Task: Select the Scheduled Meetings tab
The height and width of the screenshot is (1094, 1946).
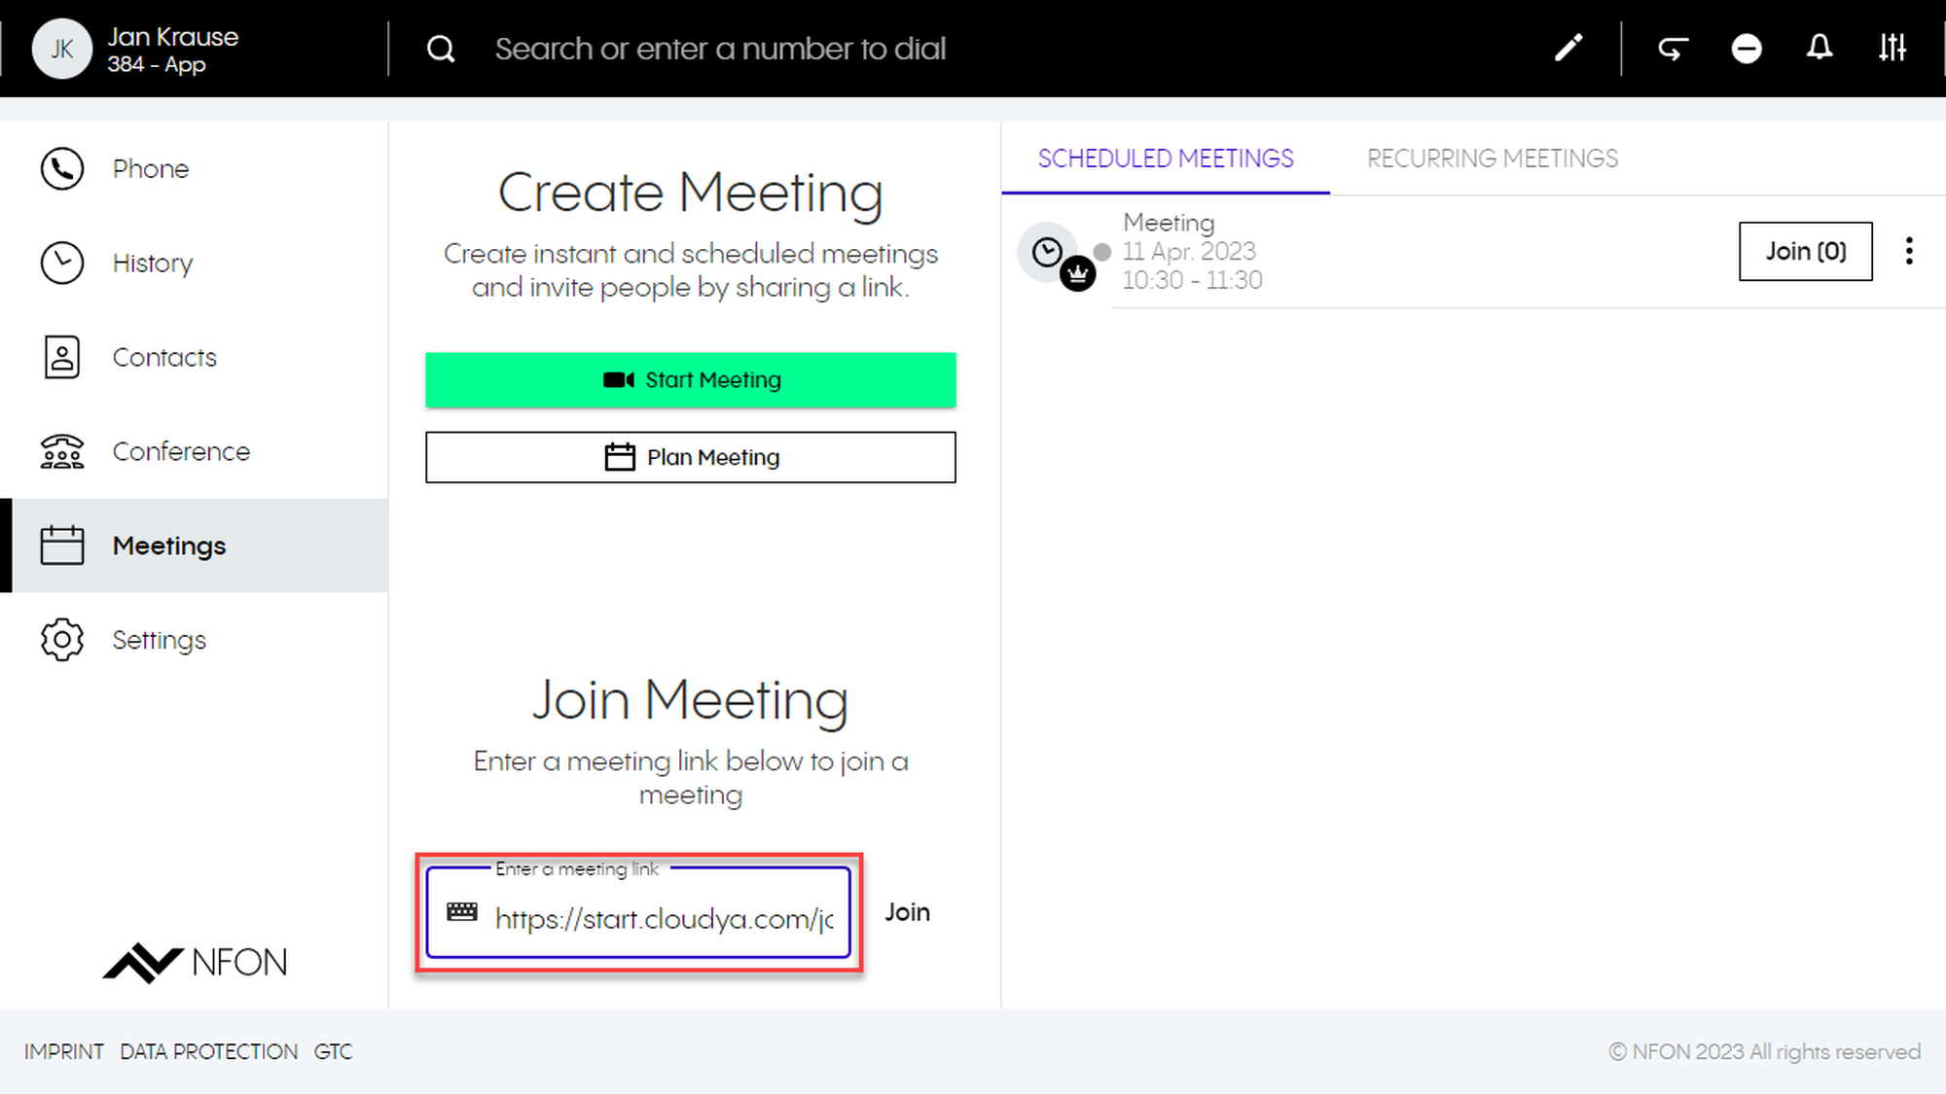Action: [x=1165, y=159]
